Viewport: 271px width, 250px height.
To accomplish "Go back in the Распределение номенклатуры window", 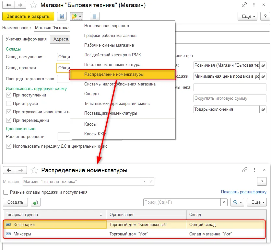I will (x=9, y=170).
